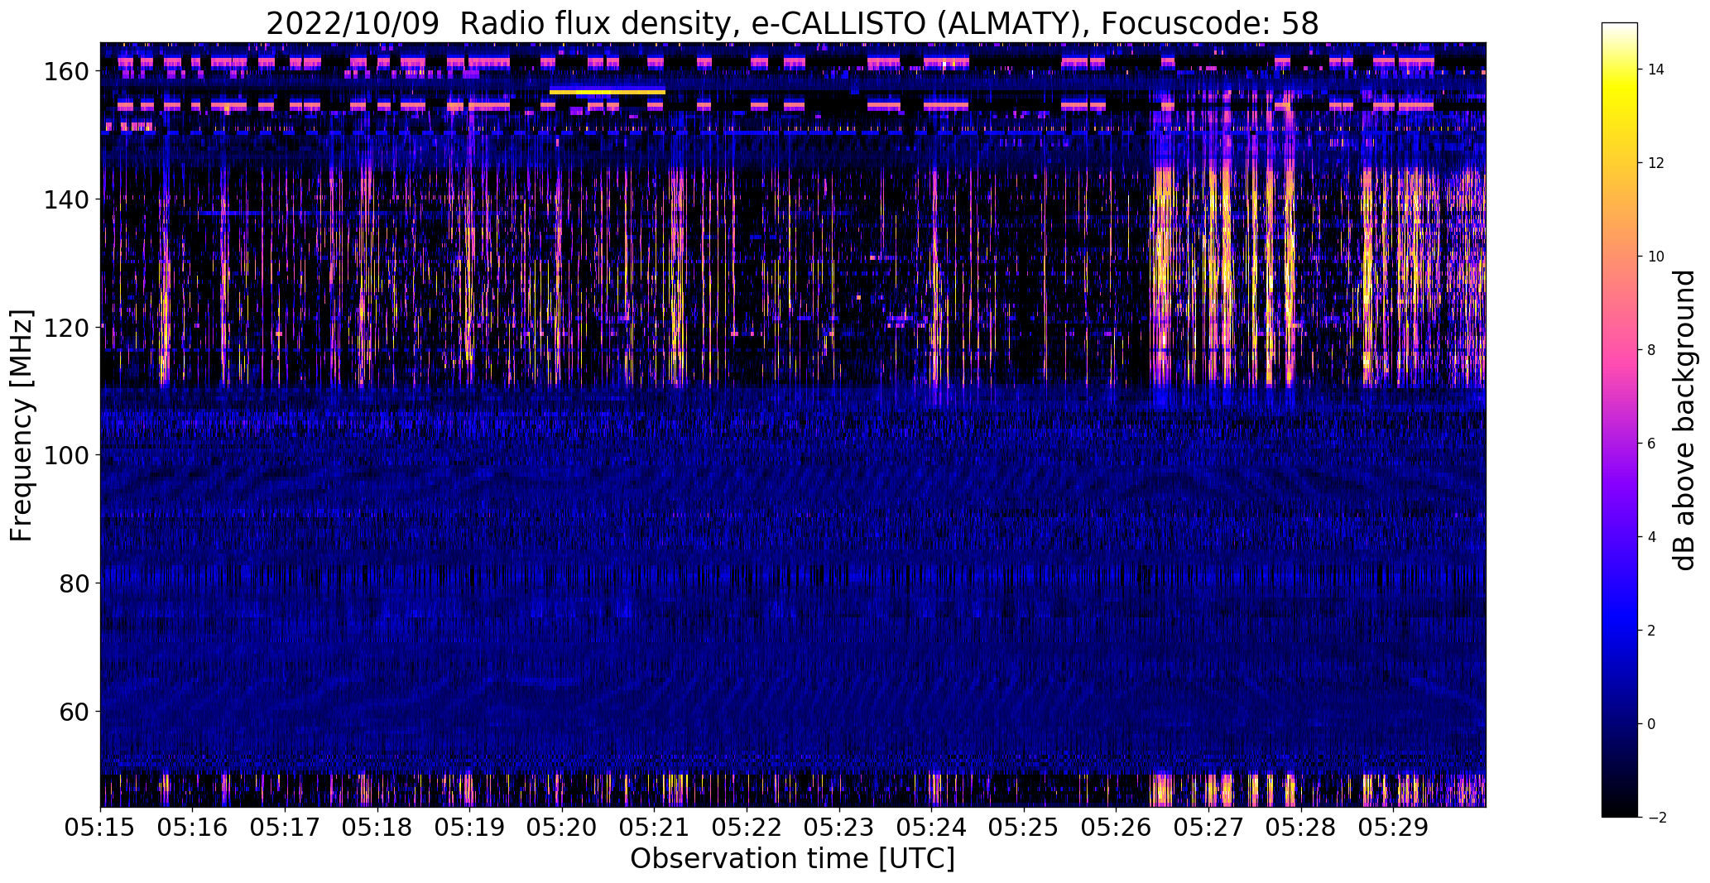Image resolution: width=1710 pixels, height=883 pixels.
Task: Click the 05:17 time tick label
Action: coord(285,828)
